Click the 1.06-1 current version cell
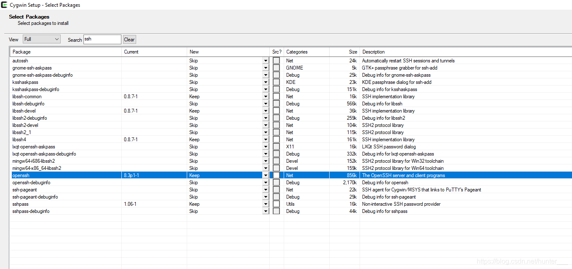Screen dimensions: 572x269 (129, 204)
